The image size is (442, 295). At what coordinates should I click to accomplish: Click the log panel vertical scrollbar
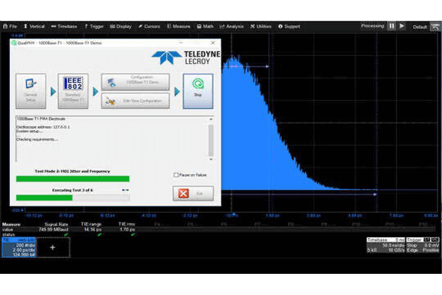[211, 140]
